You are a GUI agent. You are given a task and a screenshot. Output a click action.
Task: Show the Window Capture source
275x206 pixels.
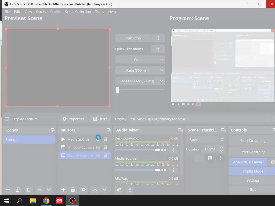coord(98,147)
